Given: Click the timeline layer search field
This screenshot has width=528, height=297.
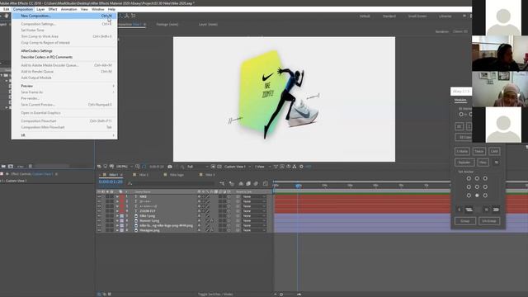Looking at the screenshot, I should click(172, 183).
